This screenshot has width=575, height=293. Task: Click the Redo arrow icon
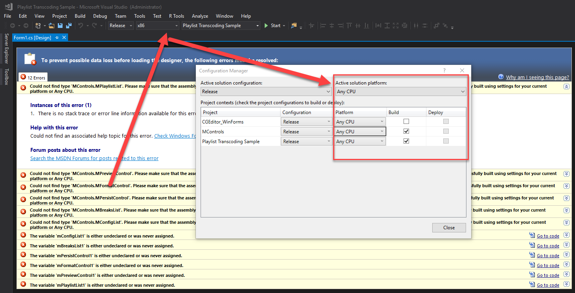click(x=94, y=26)
